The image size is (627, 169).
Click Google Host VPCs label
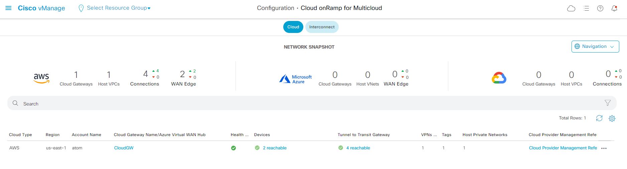(572, 84)
